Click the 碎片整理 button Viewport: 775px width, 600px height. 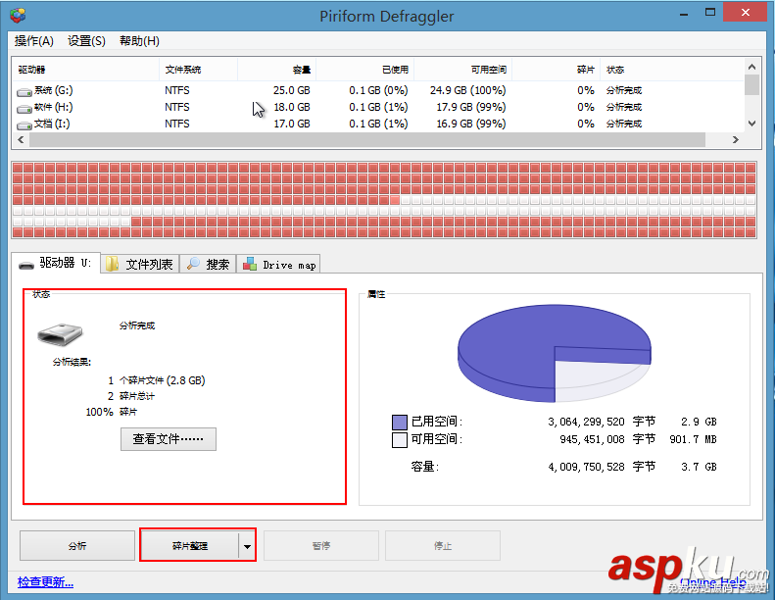click(x=190, y=546)
